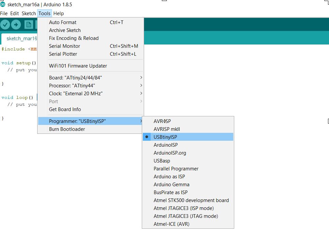Click the Upload arrow toolbar icon
This screenshot has width=329, height=235.
pyautogui.click(x=16, y=25)
